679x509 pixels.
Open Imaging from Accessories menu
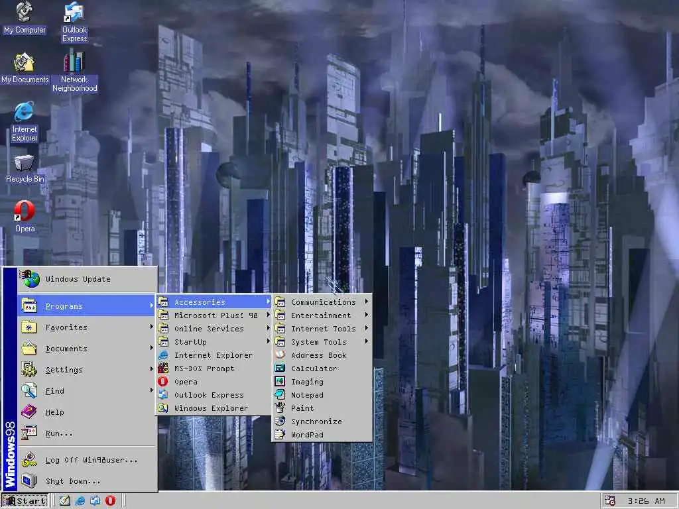point(322,382)
